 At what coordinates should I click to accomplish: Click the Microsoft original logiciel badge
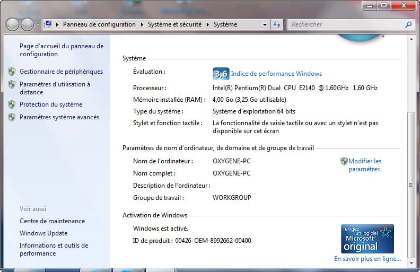367,239
